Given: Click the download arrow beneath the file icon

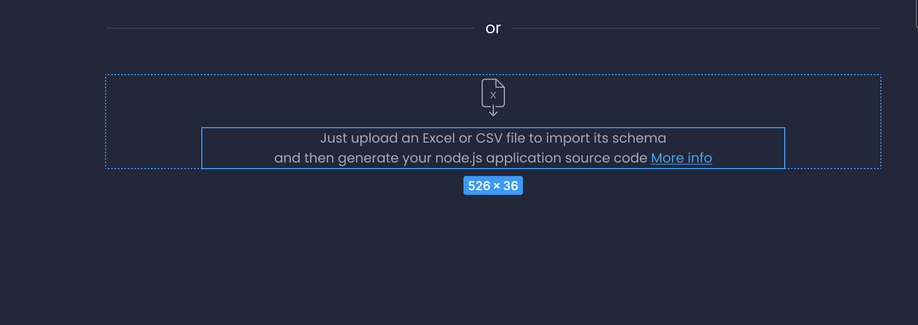Looking at the screenshot, I should click(493, 111).
